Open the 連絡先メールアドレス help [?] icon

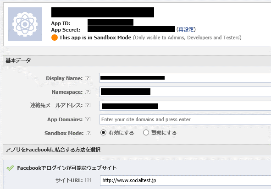point(88,105)
